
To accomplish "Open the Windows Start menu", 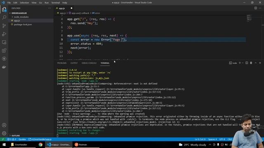I will click(x=4, y=144).
